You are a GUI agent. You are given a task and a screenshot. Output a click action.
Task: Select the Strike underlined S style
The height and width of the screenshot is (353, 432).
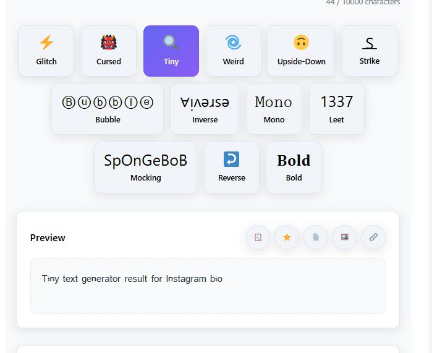(x=370, y=51)
